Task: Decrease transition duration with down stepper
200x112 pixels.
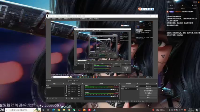Action: 137,89
